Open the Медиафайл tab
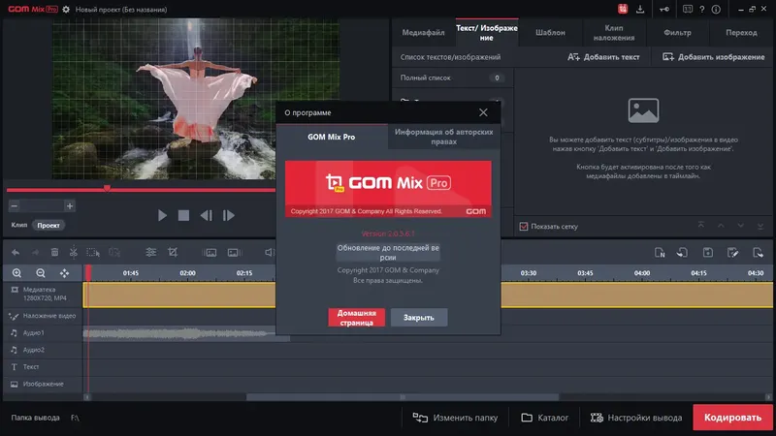The width and height of the screenshot is (776, 436). (423, 33)
